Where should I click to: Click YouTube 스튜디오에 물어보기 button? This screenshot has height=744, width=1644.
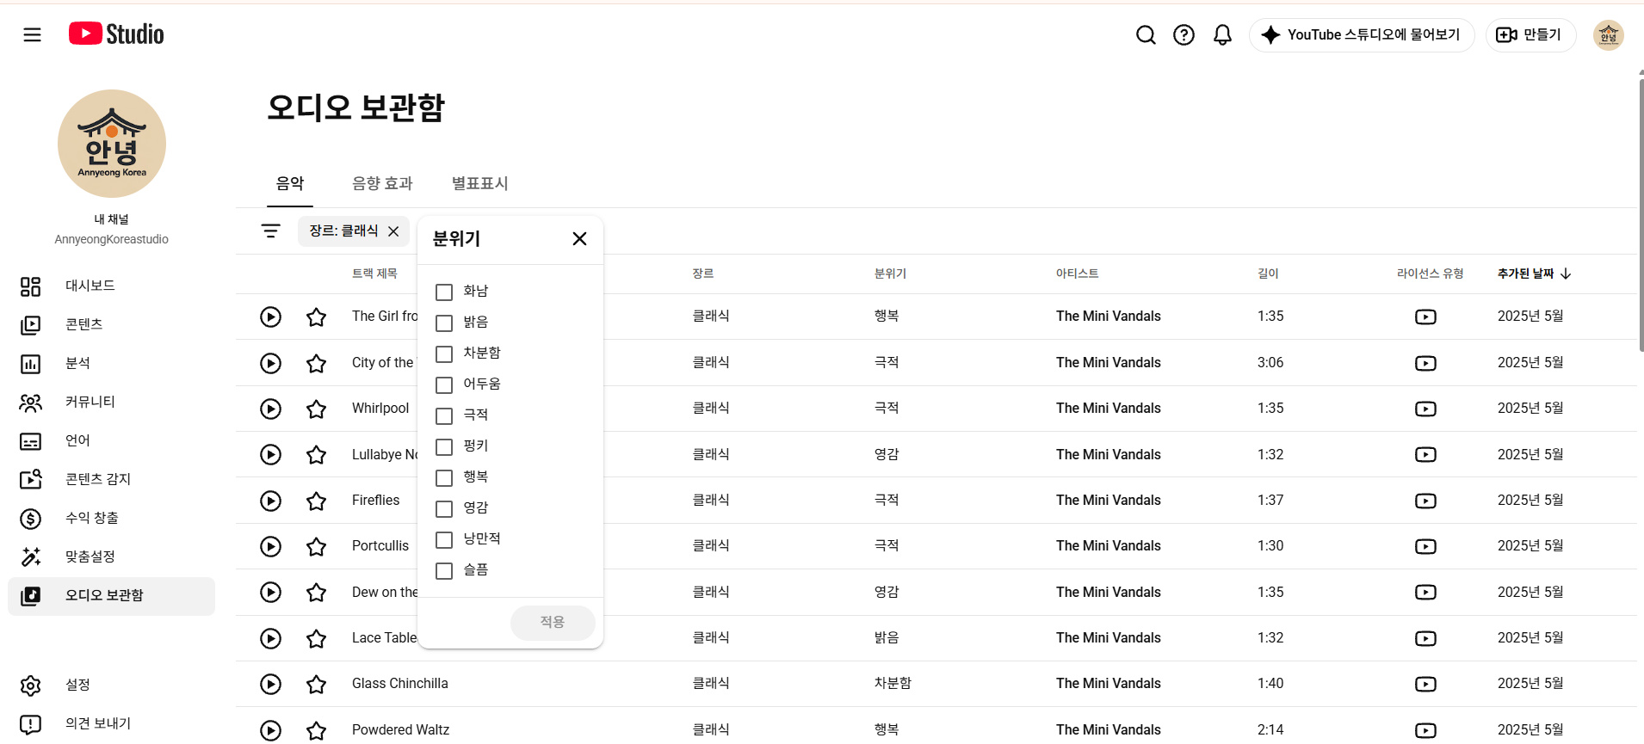1362,35
